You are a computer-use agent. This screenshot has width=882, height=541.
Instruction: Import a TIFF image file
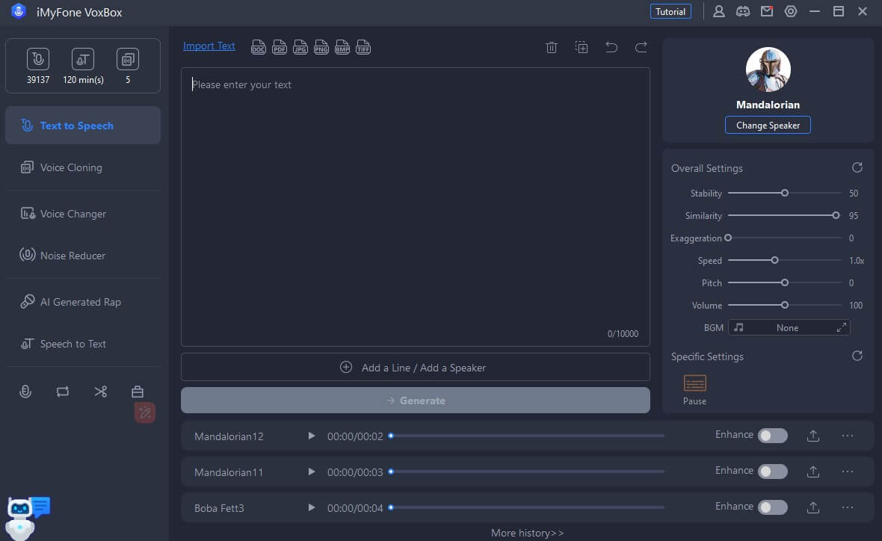click(x=363, y=47)
